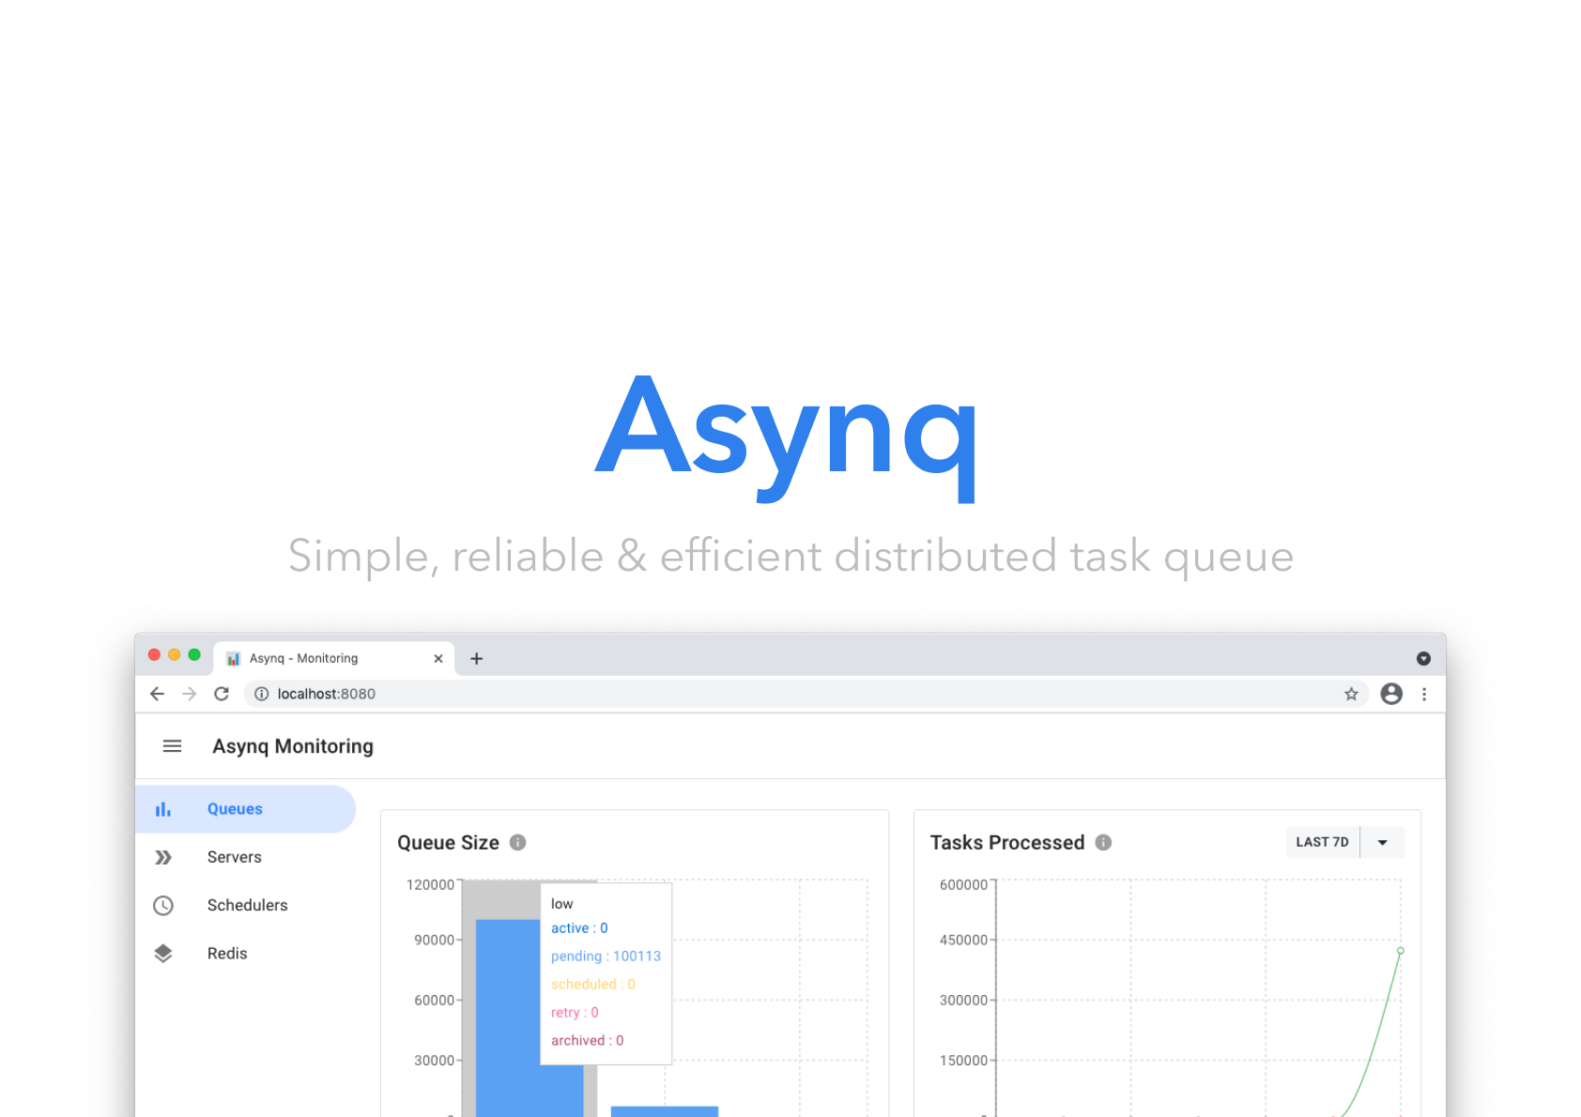The image size is (1581, 1117).
Task: Select the Asynq - Monitoring tab
Action: click(334, 659)
